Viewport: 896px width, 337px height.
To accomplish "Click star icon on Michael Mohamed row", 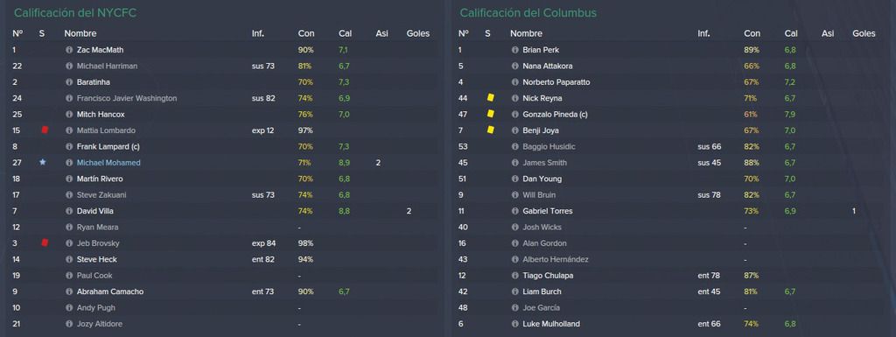I will pos(42,162).
